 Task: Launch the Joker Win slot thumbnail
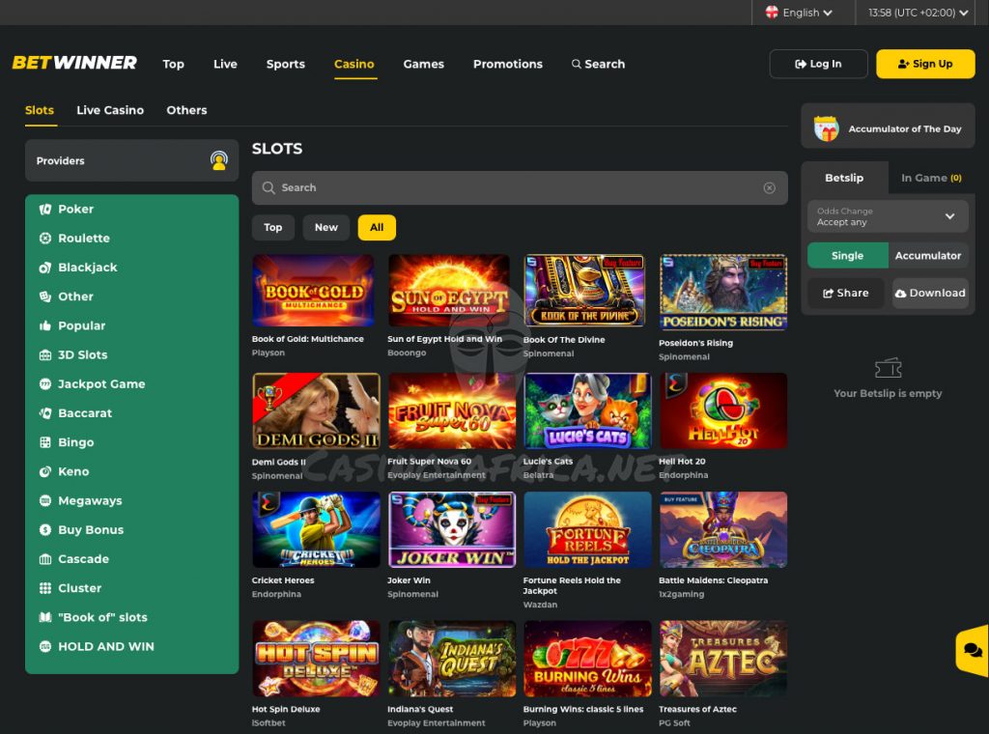[452, 529]
